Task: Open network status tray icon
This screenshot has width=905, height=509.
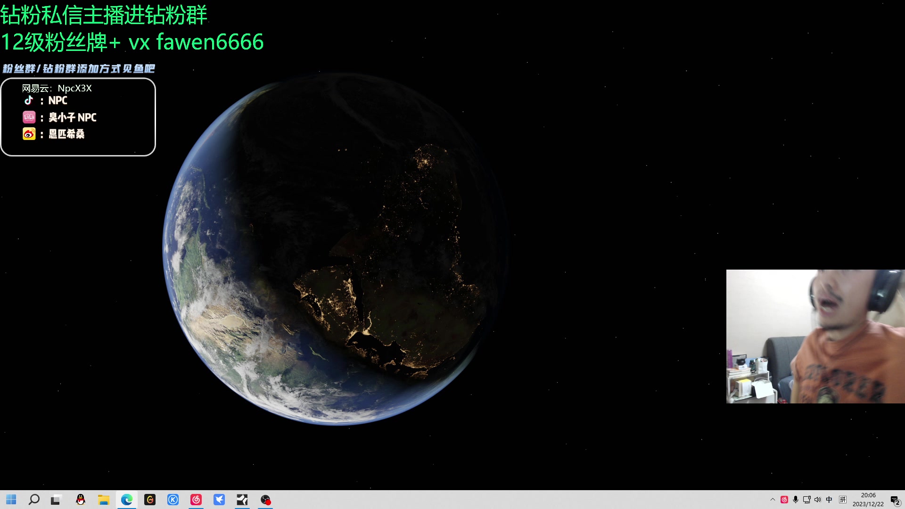Action: 806,500
